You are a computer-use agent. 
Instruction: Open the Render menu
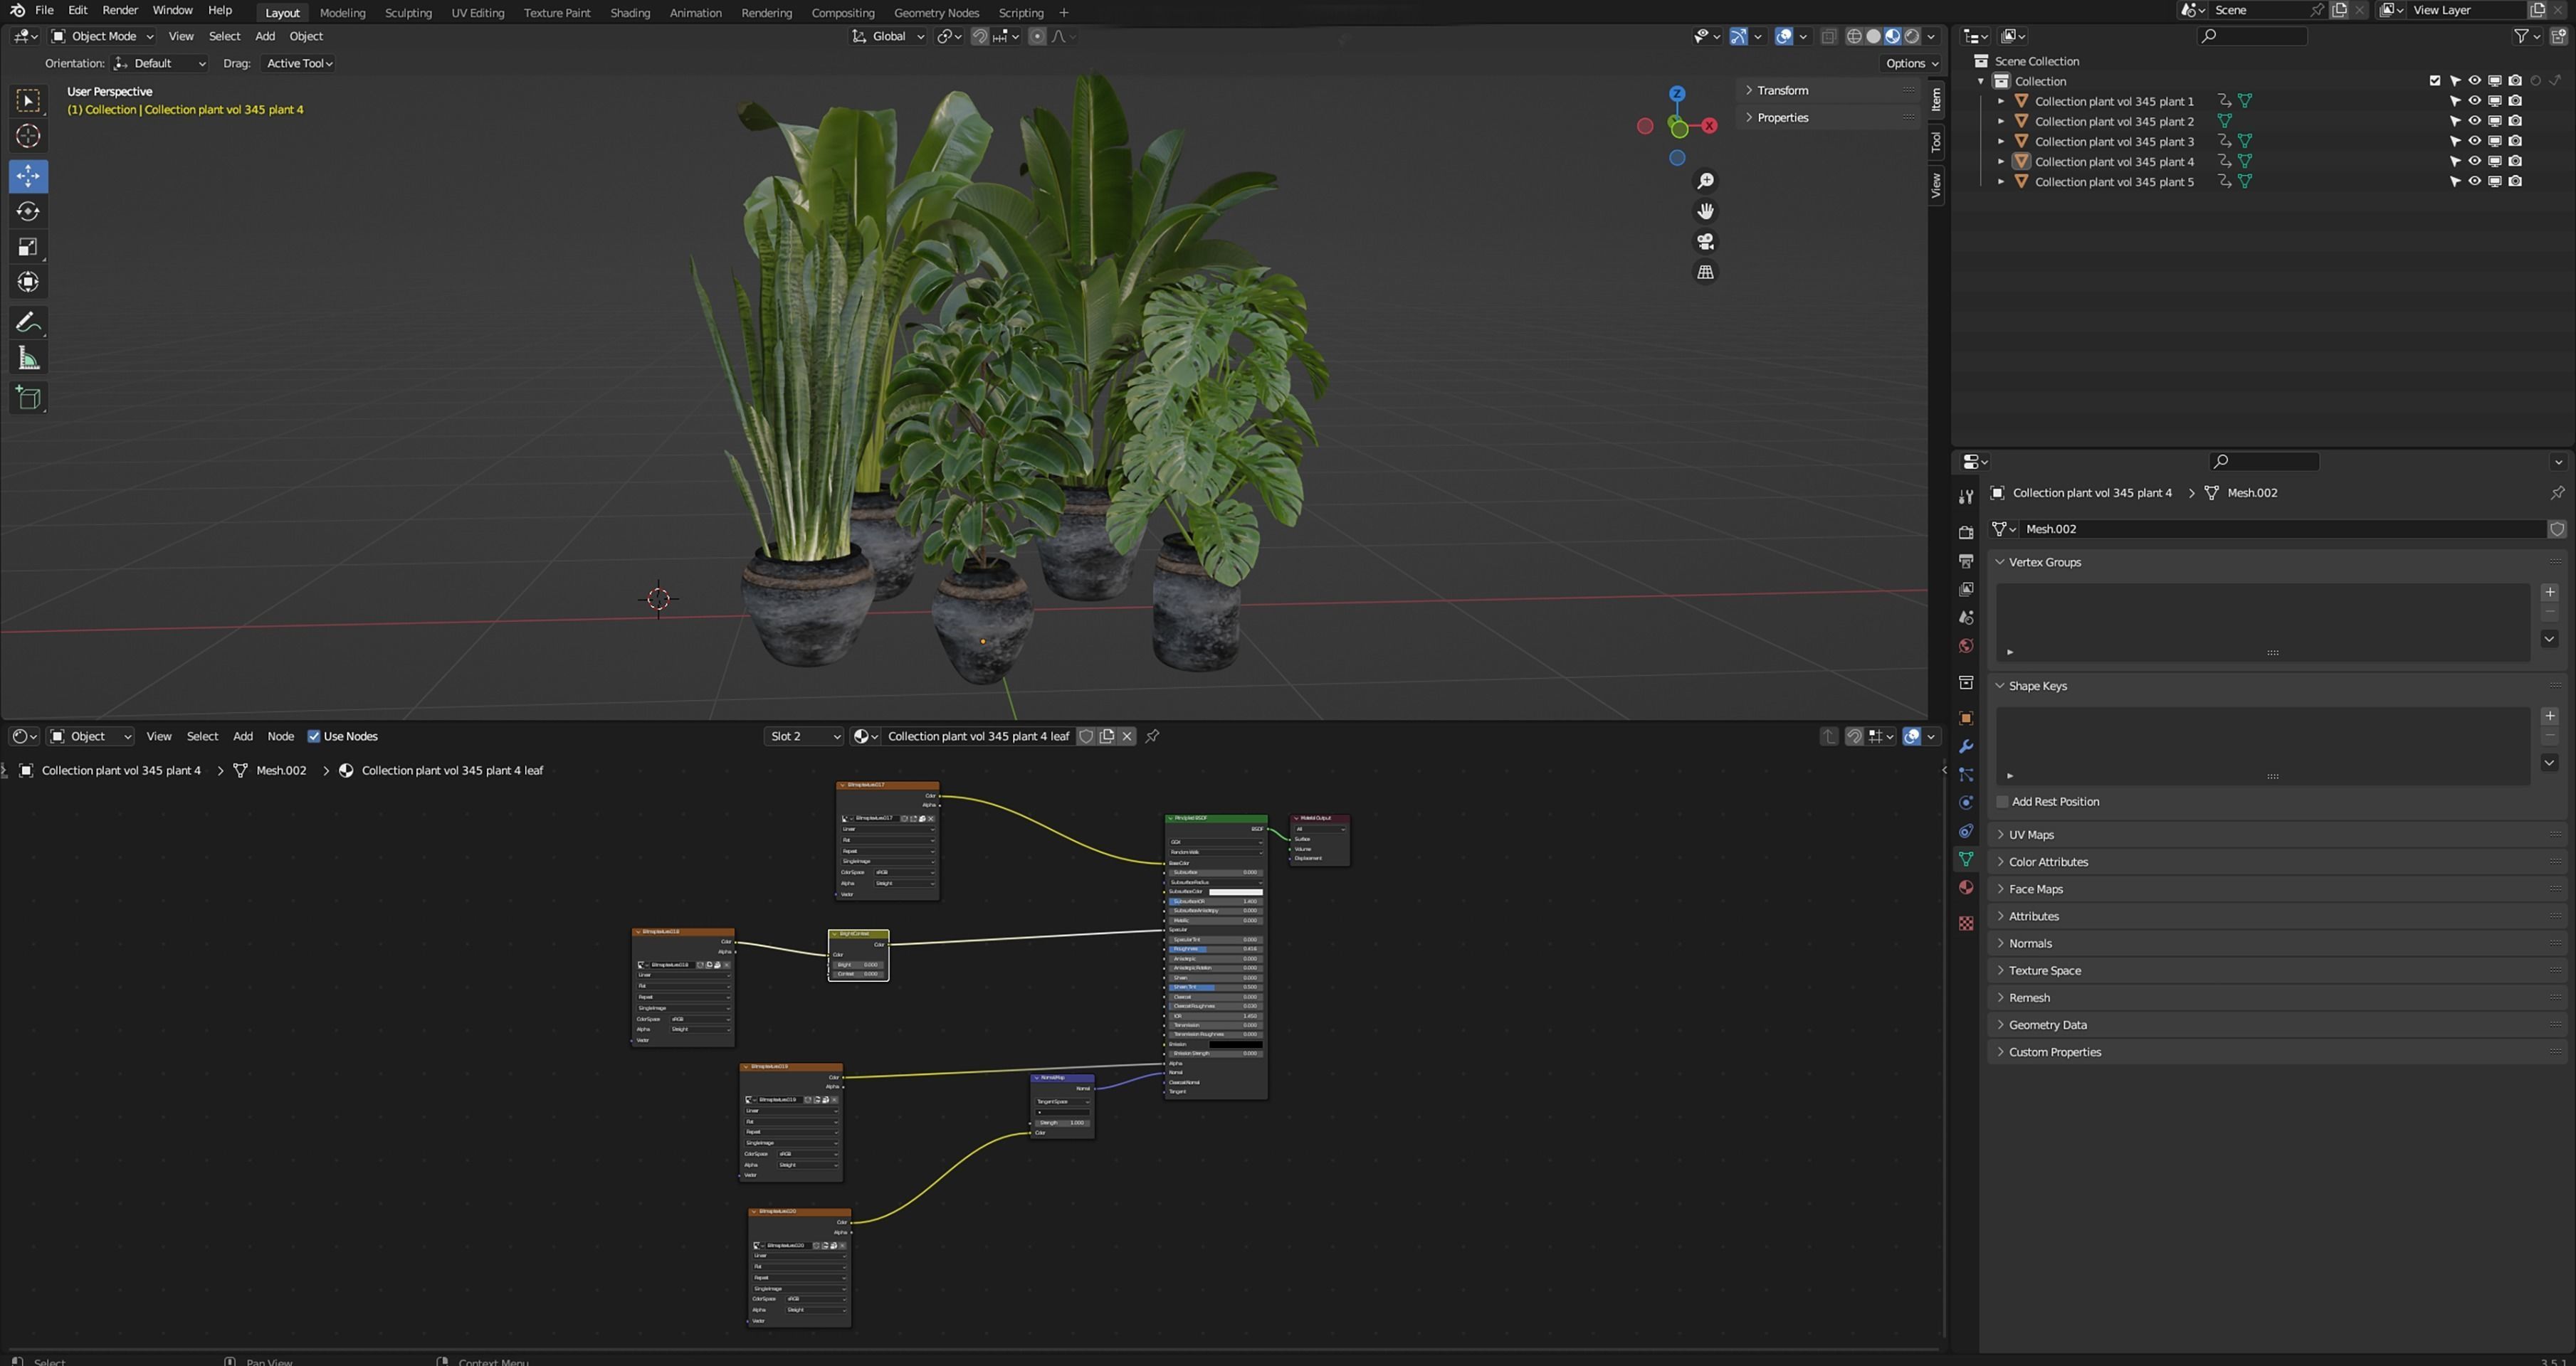tap(120, 10)
